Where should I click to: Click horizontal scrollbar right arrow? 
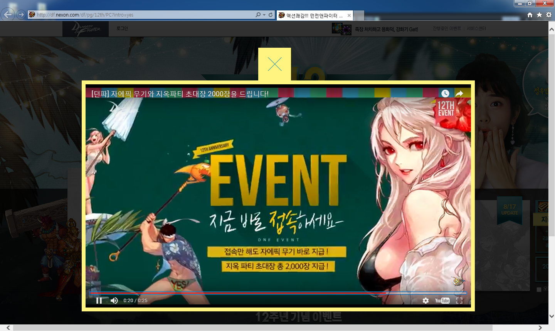(540, 328)
